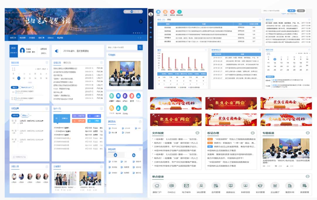Click the 通讯录 red circle icon
Image resolution: width=317 pixels, height=200 pixels.
(x=172, y=12)
